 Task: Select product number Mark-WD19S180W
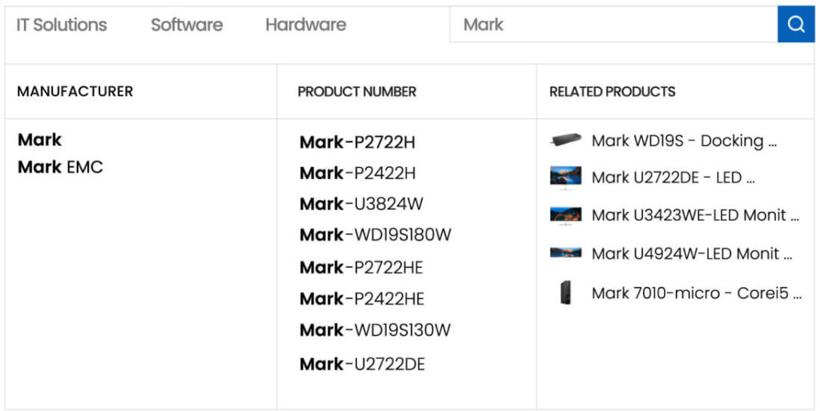point(376,235)
